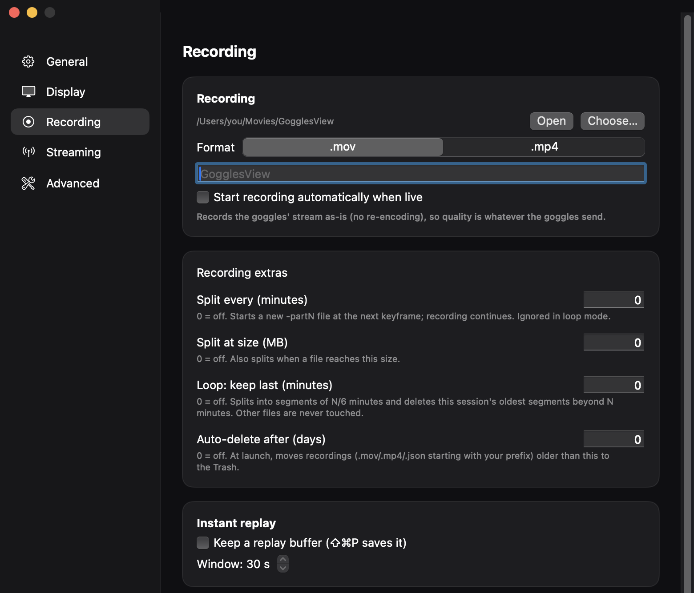Screen dimensions: 694x593
Task: Click the Recording circle icon
Action: 28,122
